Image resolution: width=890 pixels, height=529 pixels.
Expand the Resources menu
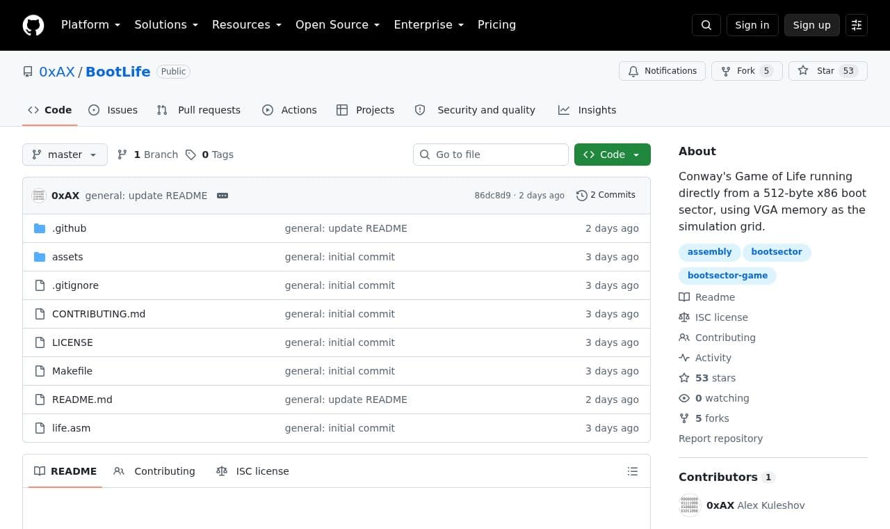pyautogui.click(x=247, y=25)
